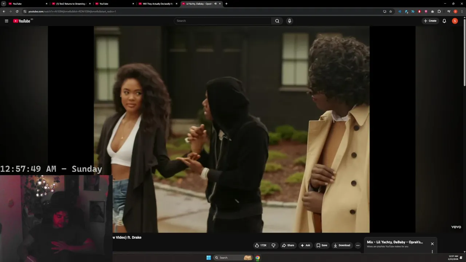Click the youtube.com address bar URL
This screenshot has width=466, height=262.
[72, 11]
